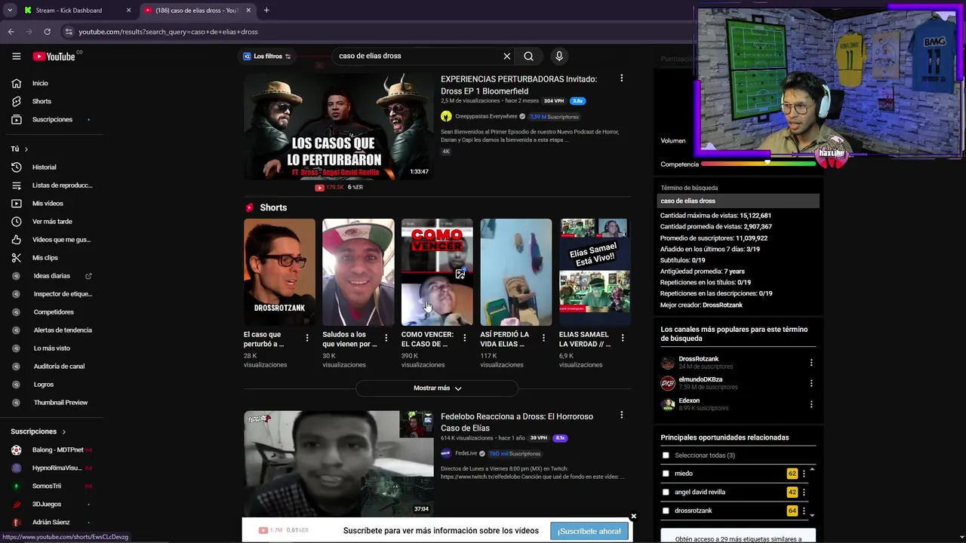Open options for 'El caso que perturbó' short
The image size is (966, 543).
[x=307, y=338]
